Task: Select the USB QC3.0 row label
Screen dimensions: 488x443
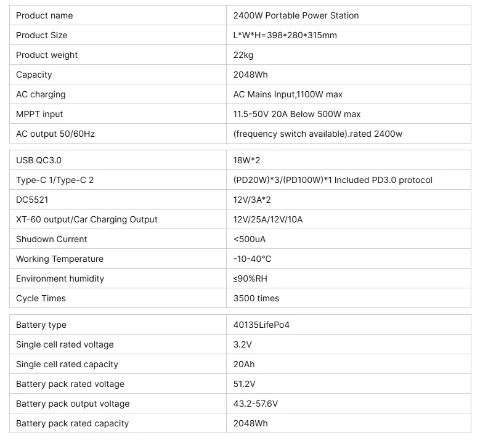Action: pyautogui.click(x=39, y=160)
